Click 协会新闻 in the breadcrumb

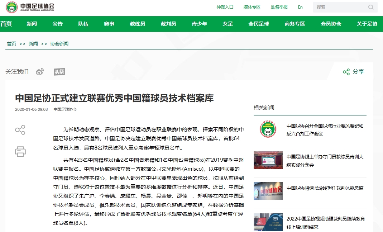coord(59,44)
